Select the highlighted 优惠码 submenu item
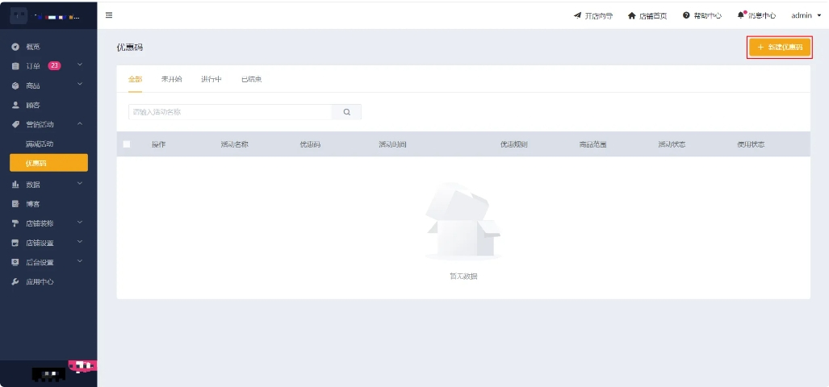 point(48,163)
